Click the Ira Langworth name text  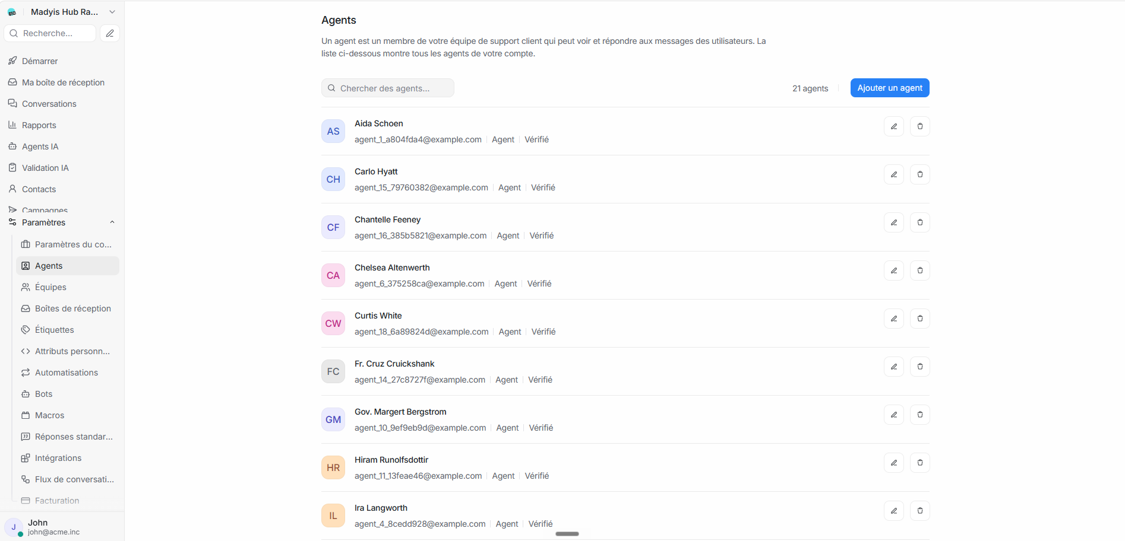(381, 508)
